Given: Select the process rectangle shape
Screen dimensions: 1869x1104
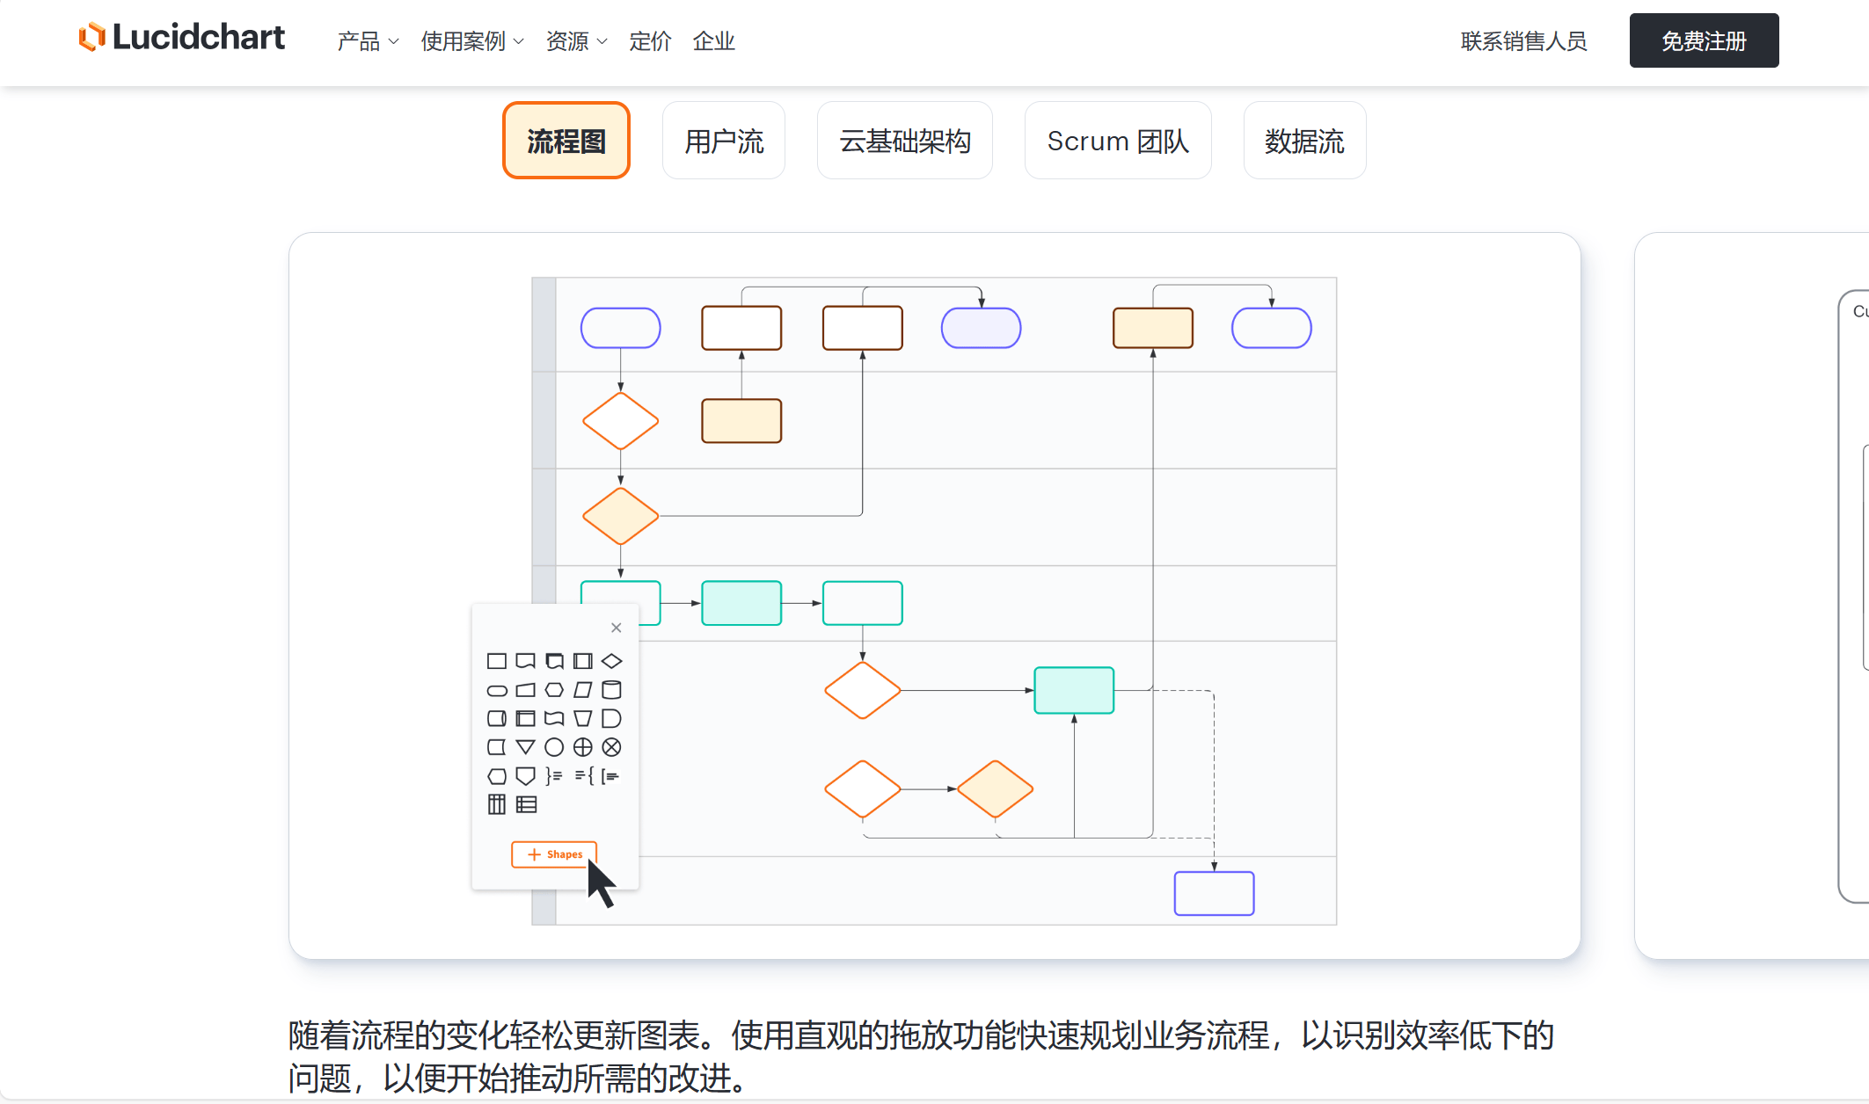Looking at the screenshot, I should pyautogui.click(x=497, y=661).
